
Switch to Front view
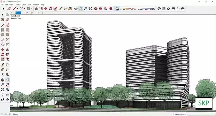click(x=169, y=9)
